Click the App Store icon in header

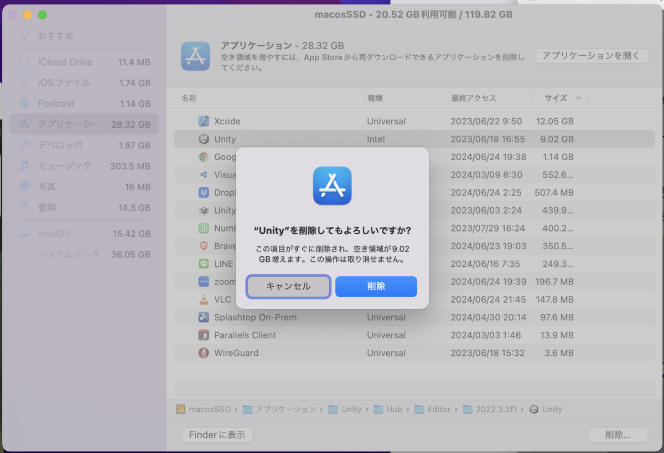(195, 56)
